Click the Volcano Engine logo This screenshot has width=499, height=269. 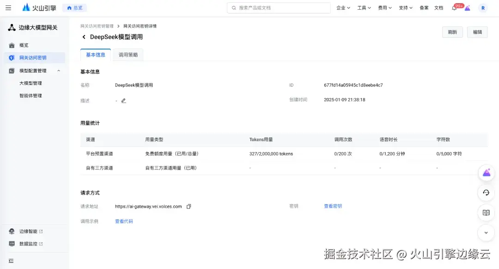pyautogui.click(x=39, y=8)
